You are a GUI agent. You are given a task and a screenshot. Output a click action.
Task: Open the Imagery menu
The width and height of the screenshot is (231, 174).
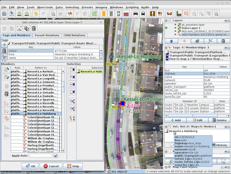click(101, 7)
